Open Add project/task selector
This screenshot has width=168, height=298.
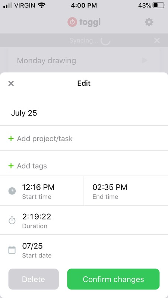[84, 138]
